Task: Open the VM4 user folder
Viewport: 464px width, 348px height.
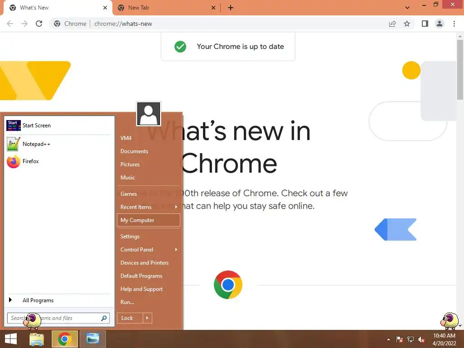Action: point(148,138)
